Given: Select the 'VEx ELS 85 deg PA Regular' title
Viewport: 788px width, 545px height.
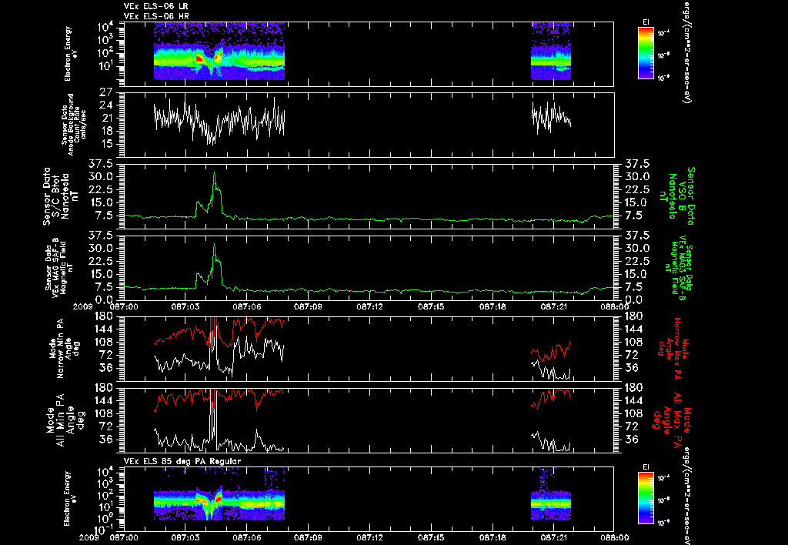Looking at the screenshot, I should click(x=182, y=461).
